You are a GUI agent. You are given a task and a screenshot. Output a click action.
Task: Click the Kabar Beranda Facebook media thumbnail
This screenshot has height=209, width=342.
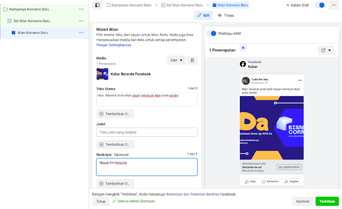[102, 74]
